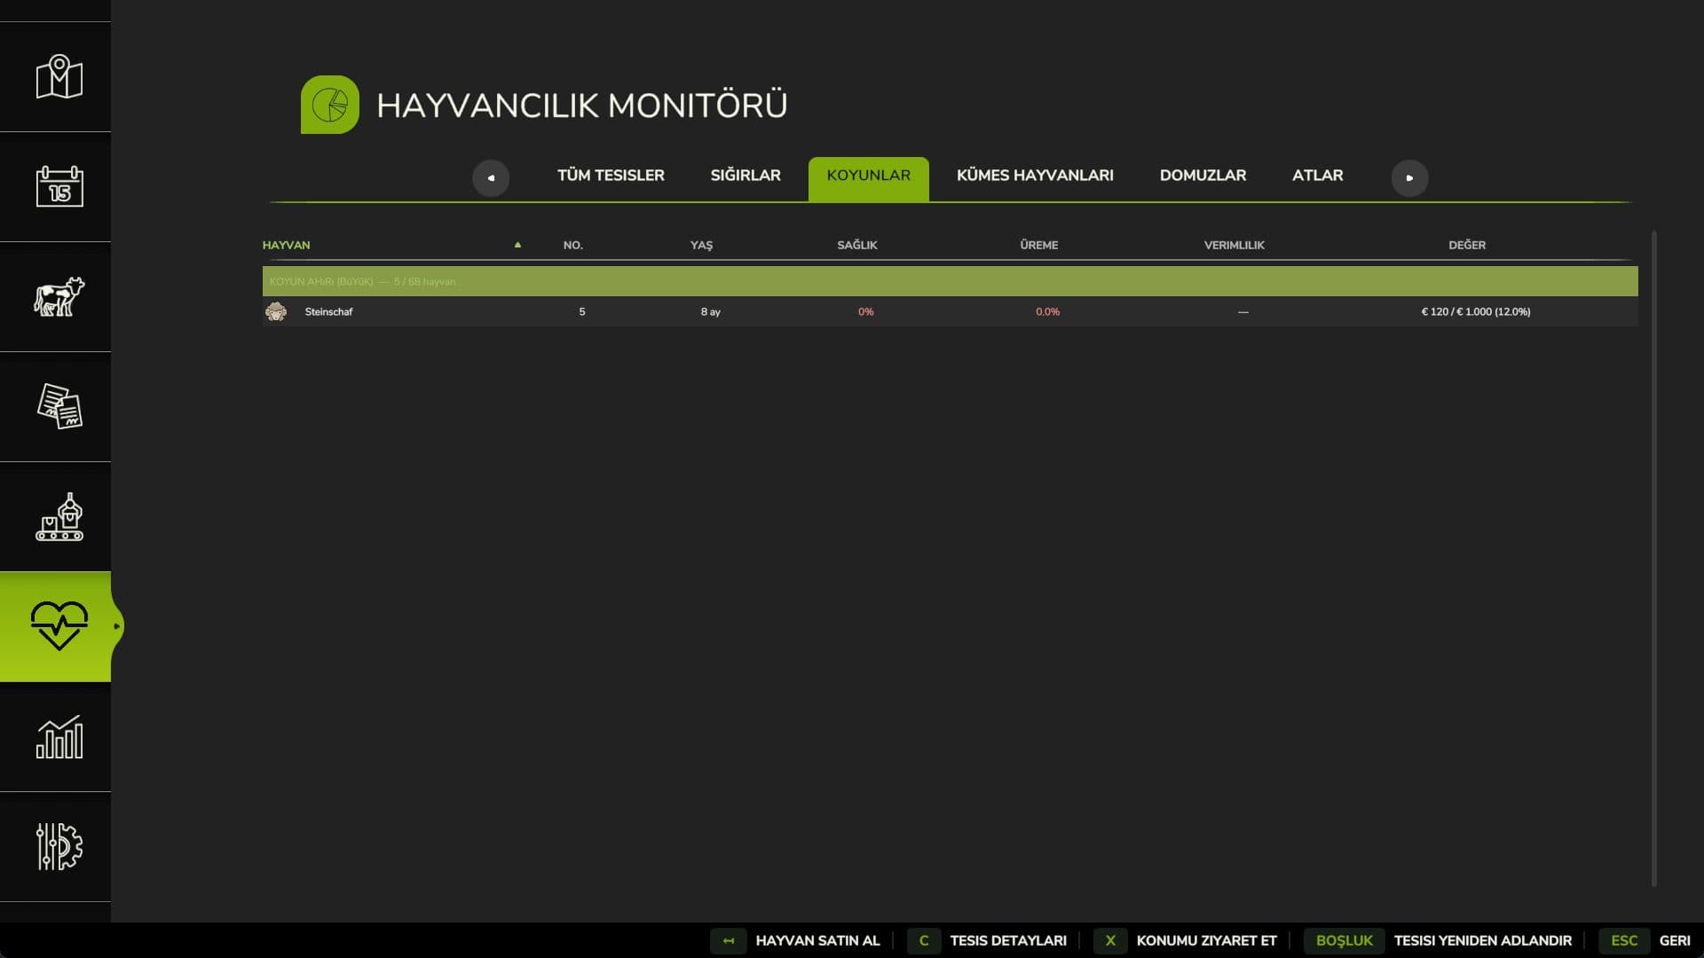The image size is (1704, 958).
Task: Click the green pie chart monitor icon
Action: (329, 105)
